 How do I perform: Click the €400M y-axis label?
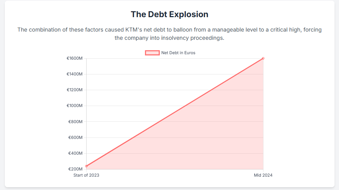pyautogui.click(x=76, y=153)
